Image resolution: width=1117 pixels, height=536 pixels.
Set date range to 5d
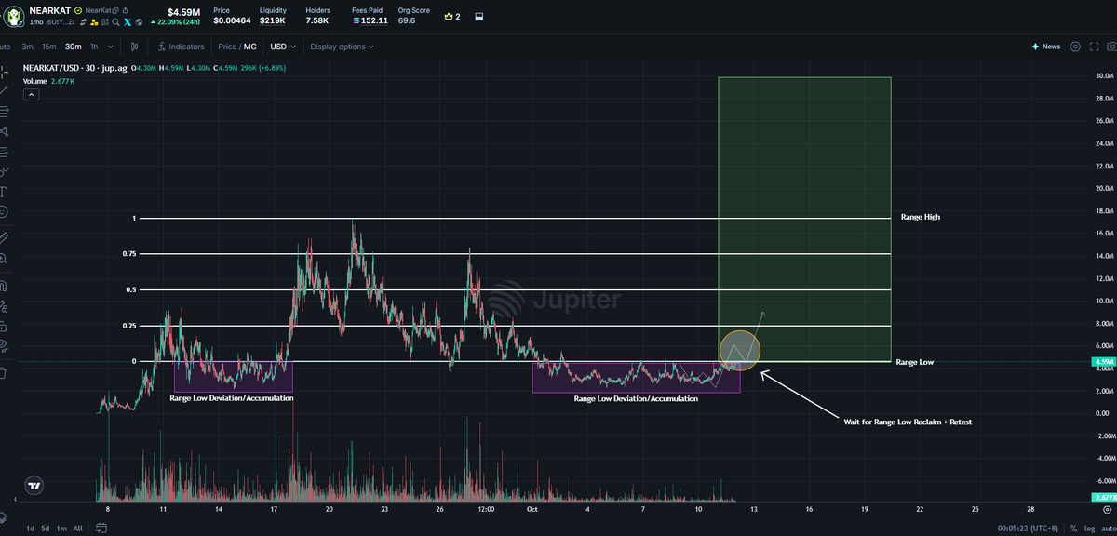pyautogui.click(x=46, y=528)
